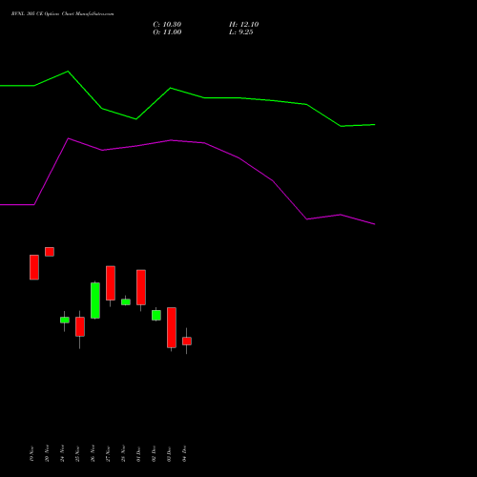Click the 'L: 9.25' low price value
The height and width of the screenshot is (477, 477).
coord(241,32)
